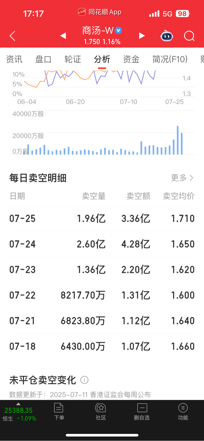Open the 资金 tab
Image resolution: width=204 pixels, height=441 pixels.
pos(131,59)
